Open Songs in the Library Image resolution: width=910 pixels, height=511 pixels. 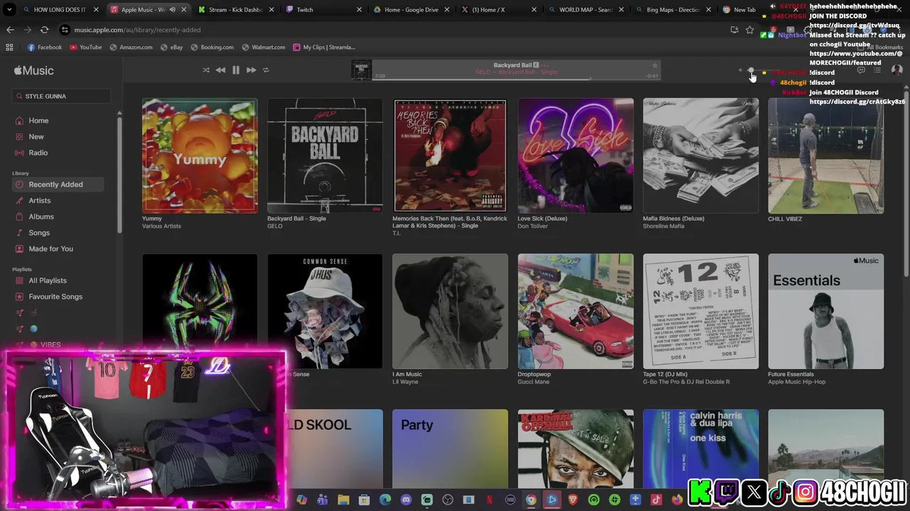click(x=39, y=233)
